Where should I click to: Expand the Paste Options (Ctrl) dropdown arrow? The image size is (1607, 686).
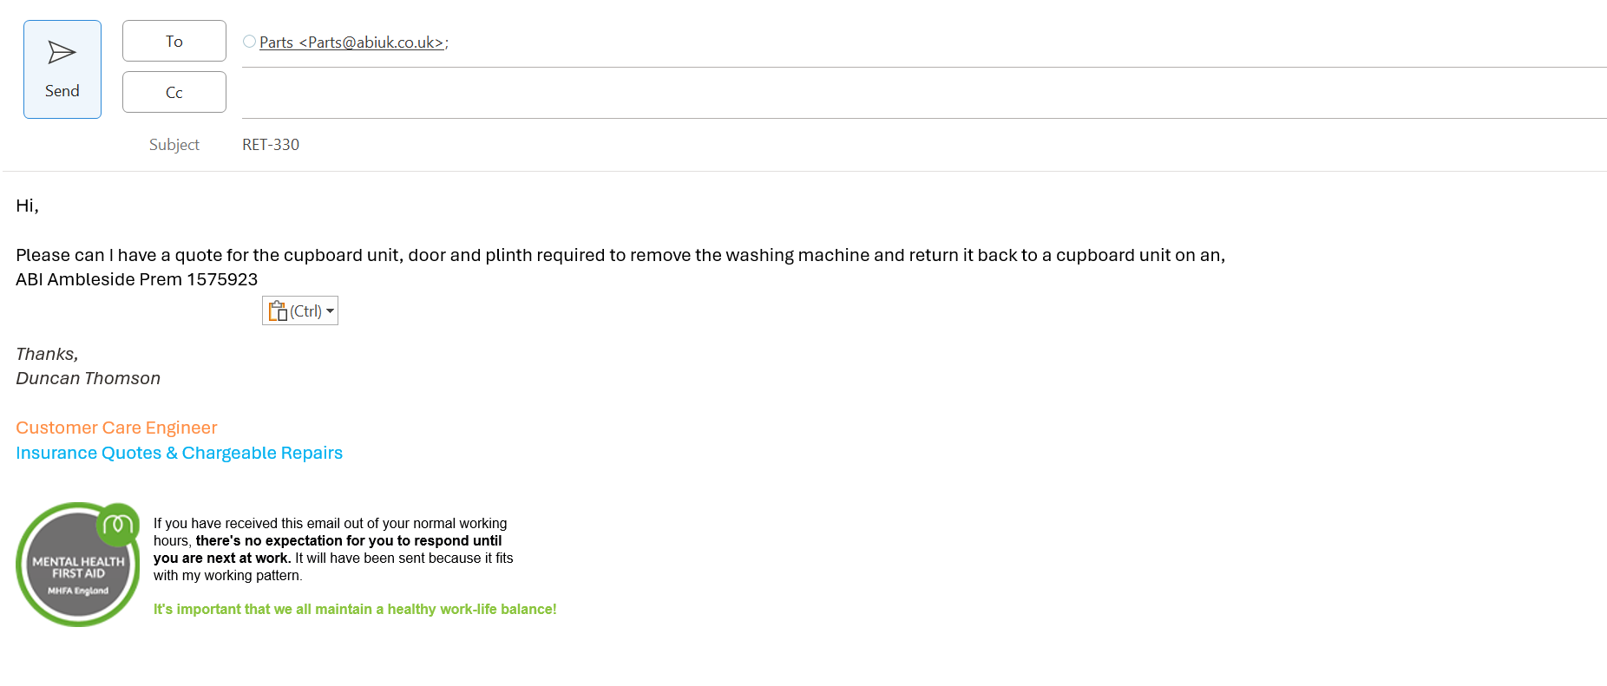(331, 311)
